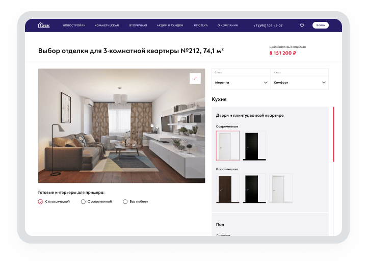Image resolution: width=367 pixels, height=267 pixels.
Task: Select the "С классической" interior option
Action: 41,202
